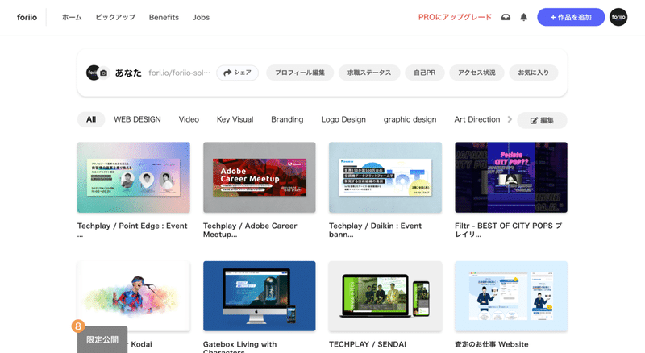Click the 作品を追加 button
645x353 pixels.
pos(571,17)
